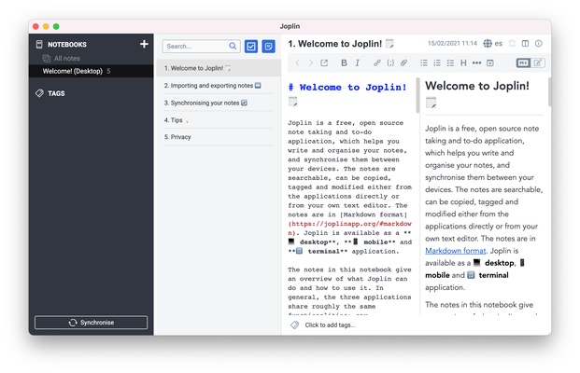This screenshot has height=373, width=580.
Task: Open note properties info icon
Action: 539,44
